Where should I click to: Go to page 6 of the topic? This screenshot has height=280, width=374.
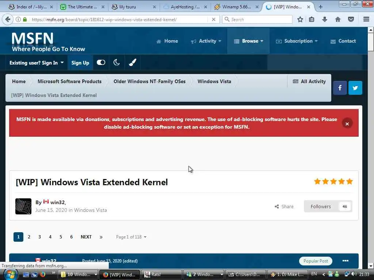(71, 237)
